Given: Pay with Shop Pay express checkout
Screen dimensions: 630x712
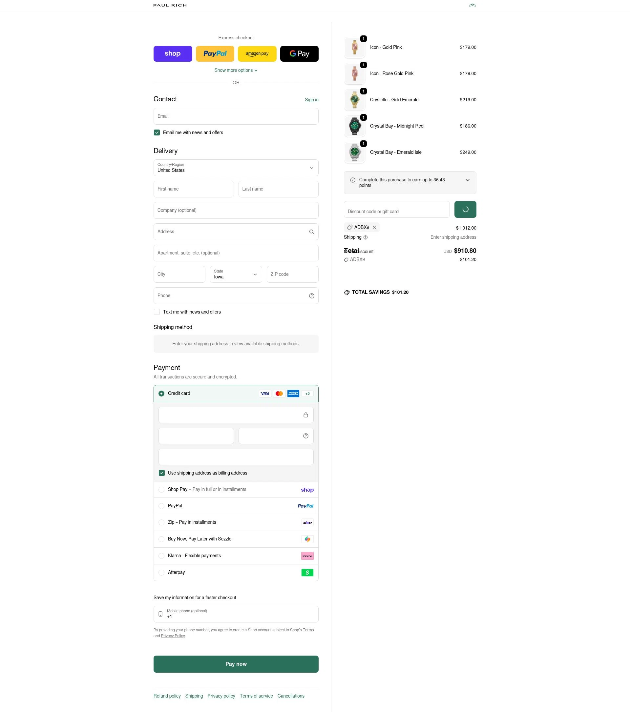Looking at the screenshot, I should pos(173,54).
